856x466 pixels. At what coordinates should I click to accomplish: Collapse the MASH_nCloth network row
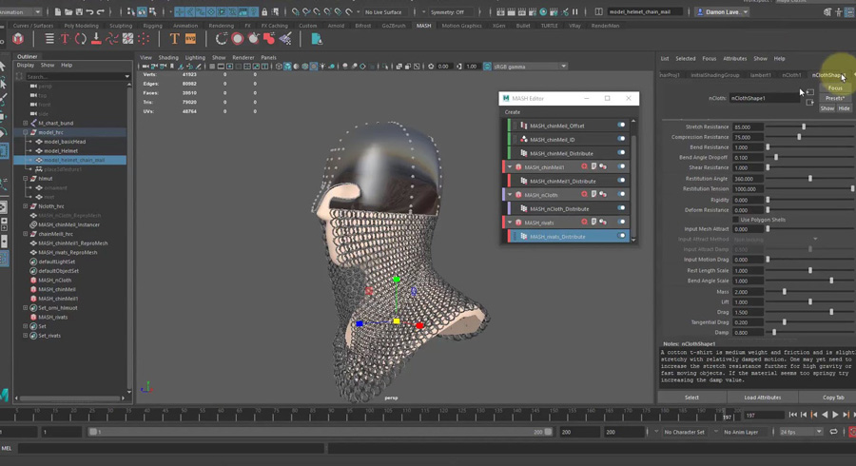[x=510, y=195]
